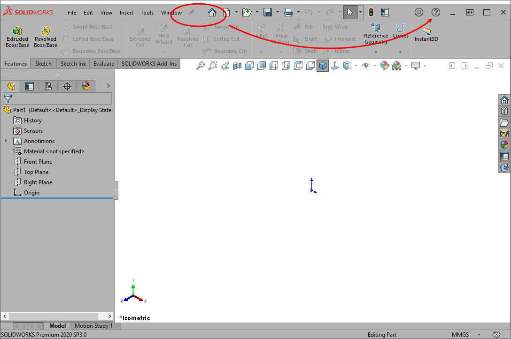The width and height of the screenshot is (511, 339).
Task: Open the Help question mark icon
Action: [x=436, y=12]
